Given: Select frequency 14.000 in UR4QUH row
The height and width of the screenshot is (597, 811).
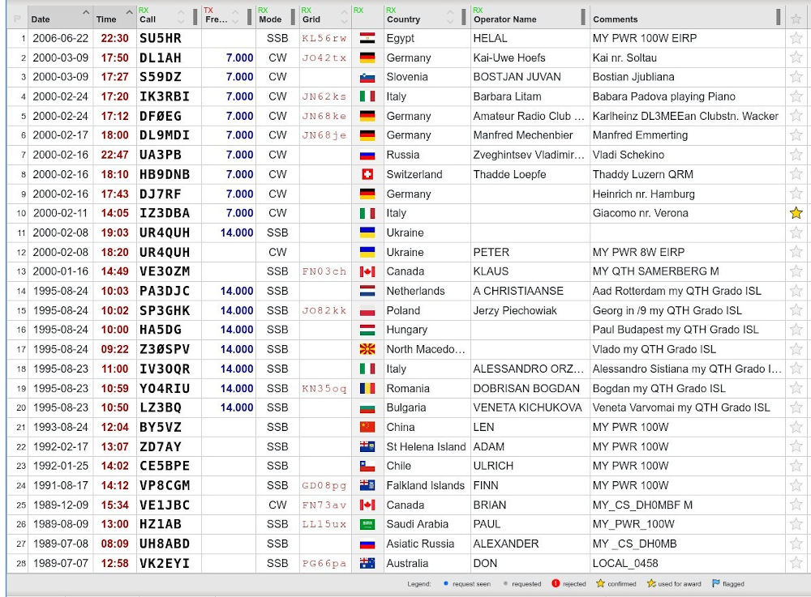Looking at the screenshot, I should point(229,232).
